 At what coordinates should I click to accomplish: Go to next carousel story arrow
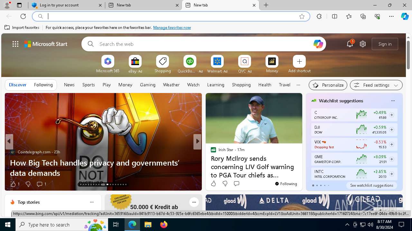pyautogui.click(x=197, y=141)
